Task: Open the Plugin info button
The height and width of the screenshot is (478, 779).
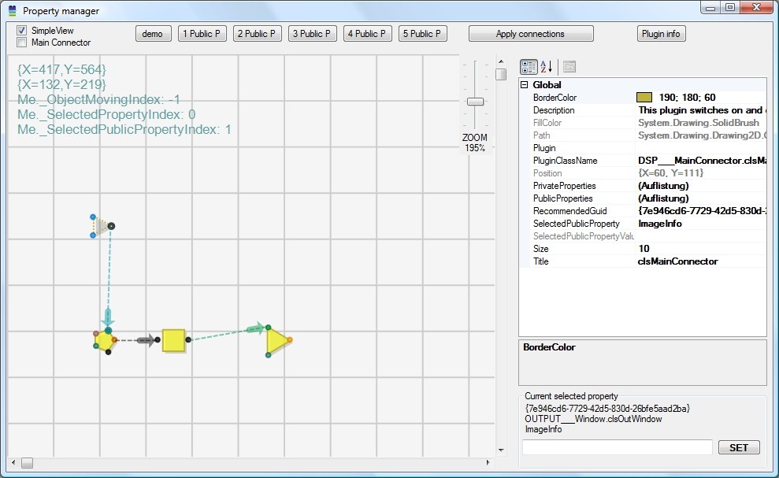Action: point(662,34)
